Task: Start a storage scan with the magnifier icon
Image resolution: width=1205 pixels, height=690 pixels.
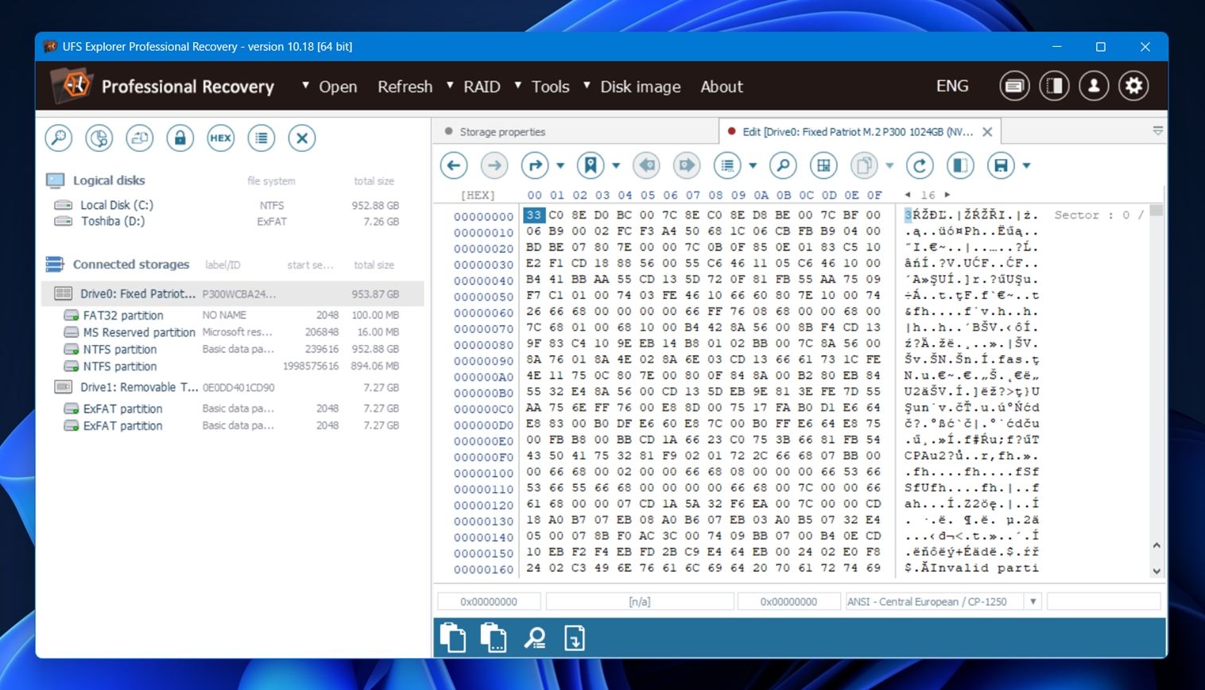Action: click(58, 138)
